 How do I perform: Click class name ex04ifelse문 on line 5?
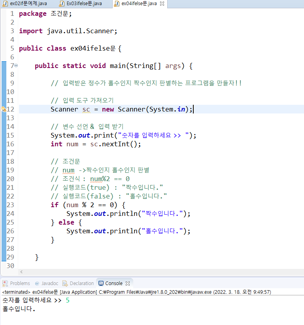coord(93,48)
